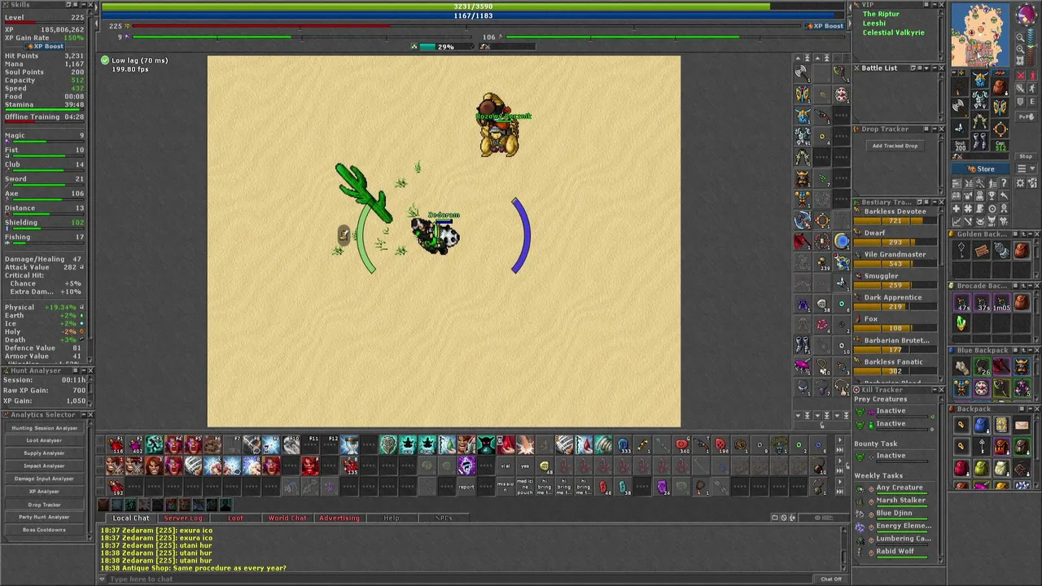This screenshot has height=586, width=1042.
Task: Open the Help chat tab
Action: tap(392, 518)
